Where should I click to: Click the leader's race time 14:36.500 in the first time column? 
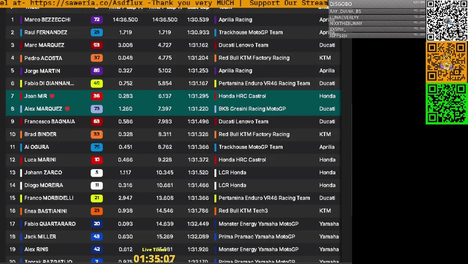pyautogui.click(x=126, y=19)
